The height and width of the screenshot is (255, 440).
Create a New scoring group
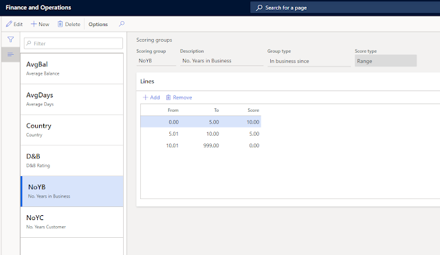point(40,24)
